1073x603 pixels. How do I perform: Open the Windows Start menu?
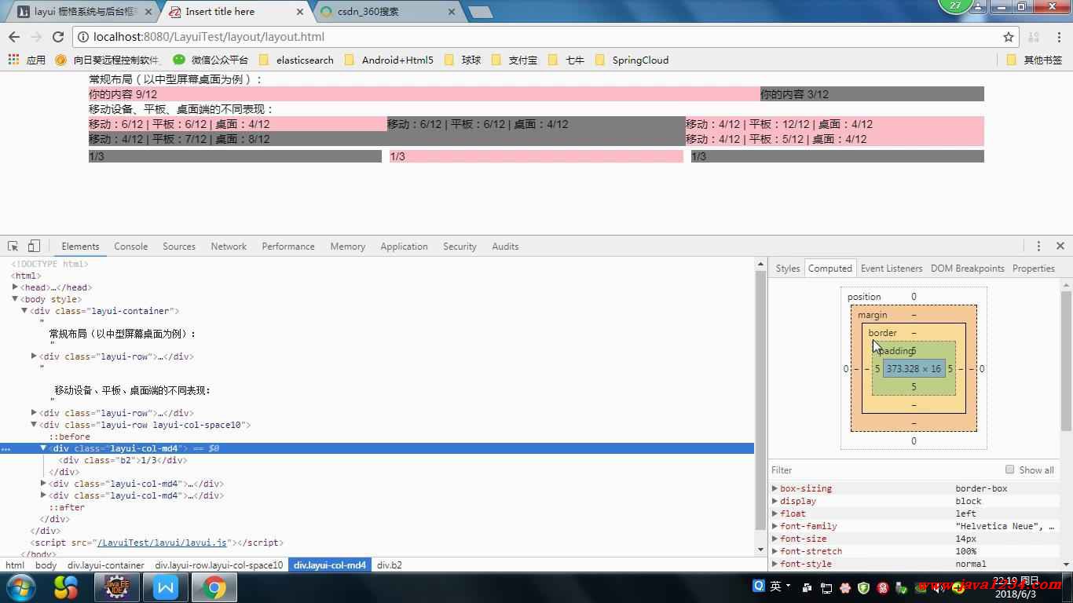click(20, 587)
